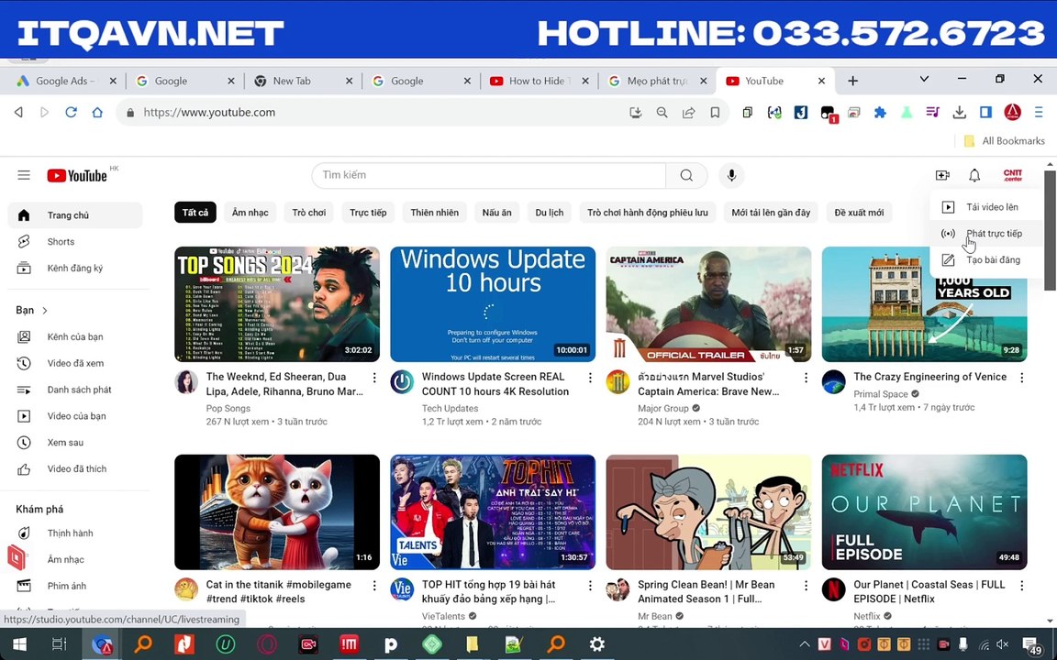The height and width of the screenshot is (660, 1057).
Task: Open the browser extensions puzzle icon
Action: pyautogui.click(x=880, y=113)
